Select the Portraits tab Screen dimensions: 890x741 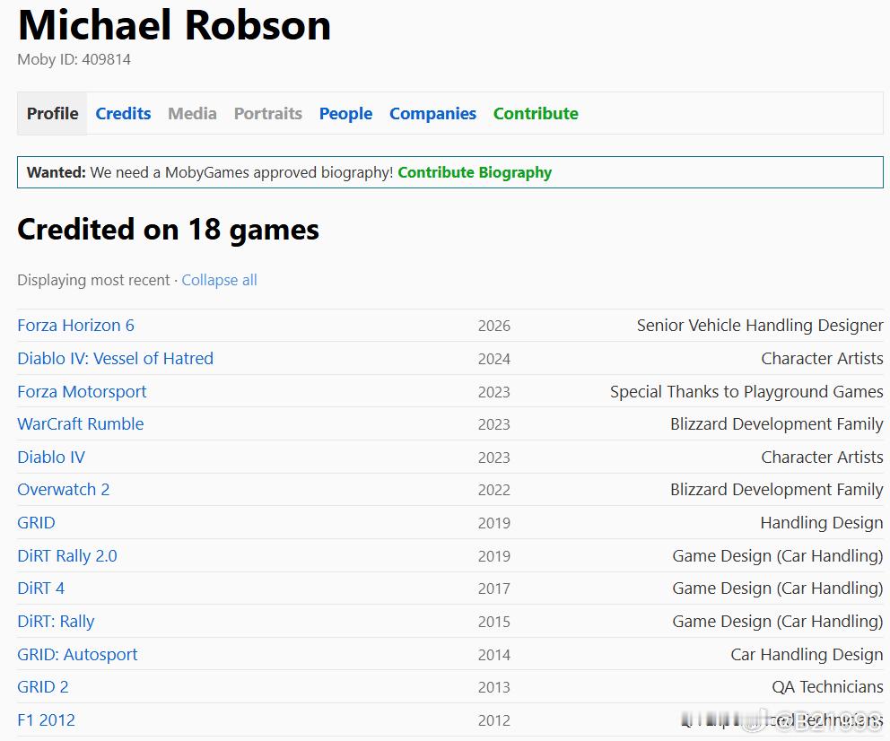(268, 113)
